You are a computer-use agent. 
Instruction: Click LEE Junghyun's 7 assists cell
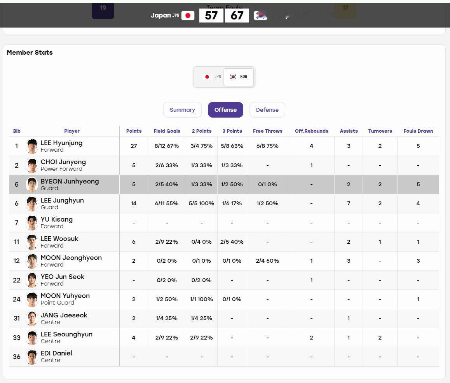(349, 204)
